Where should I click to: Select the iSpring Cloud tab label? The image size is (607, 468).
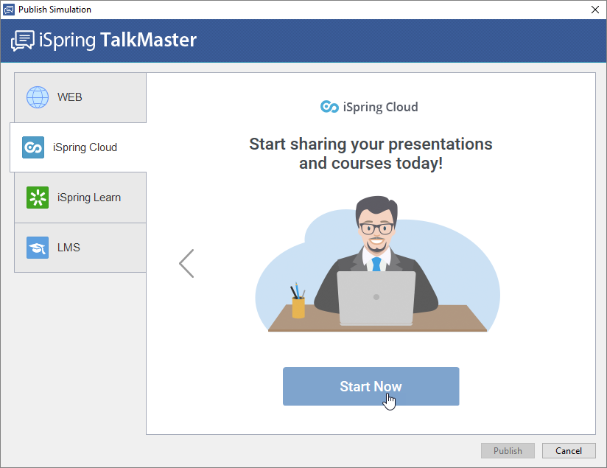(85, 147)
